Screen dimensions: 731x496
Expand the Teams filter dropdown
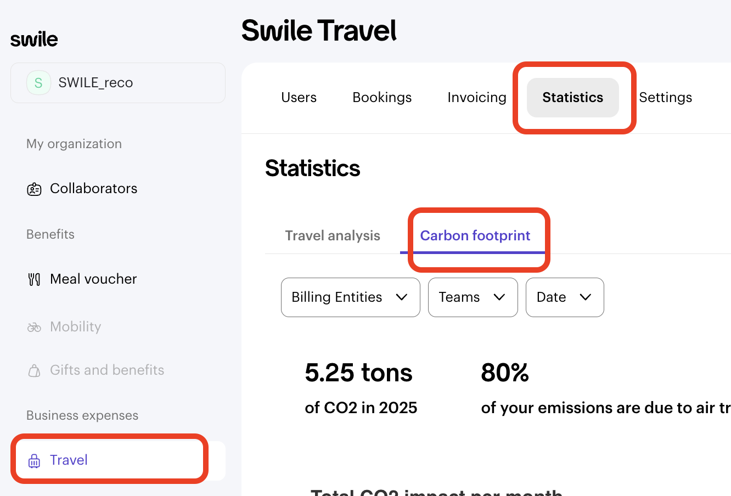click(473, 297)
